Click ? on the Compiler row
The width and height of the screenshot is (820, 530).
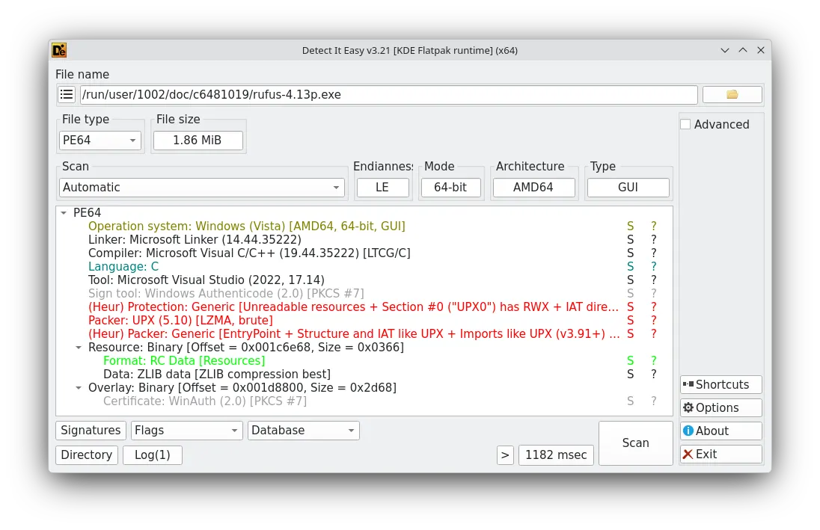[653, 253]
